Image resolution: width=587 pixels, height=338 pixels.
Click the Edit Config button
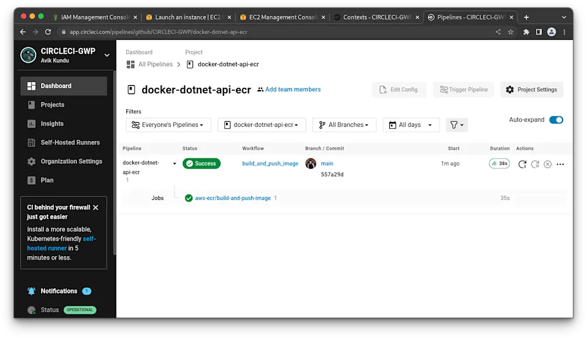point(399,89)
